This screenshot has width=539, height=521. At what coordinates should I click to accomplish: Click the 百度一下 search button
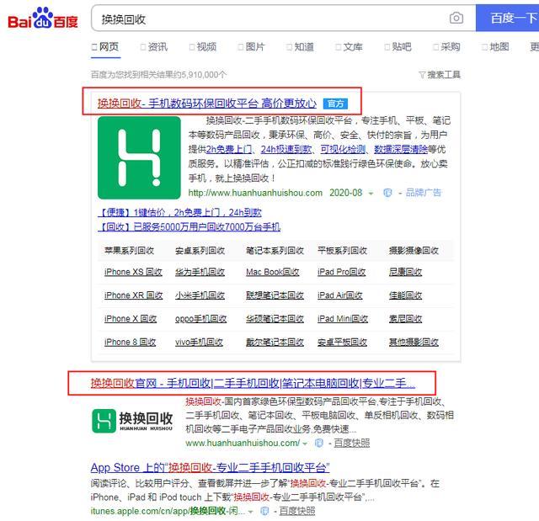(x=507, y=19)
